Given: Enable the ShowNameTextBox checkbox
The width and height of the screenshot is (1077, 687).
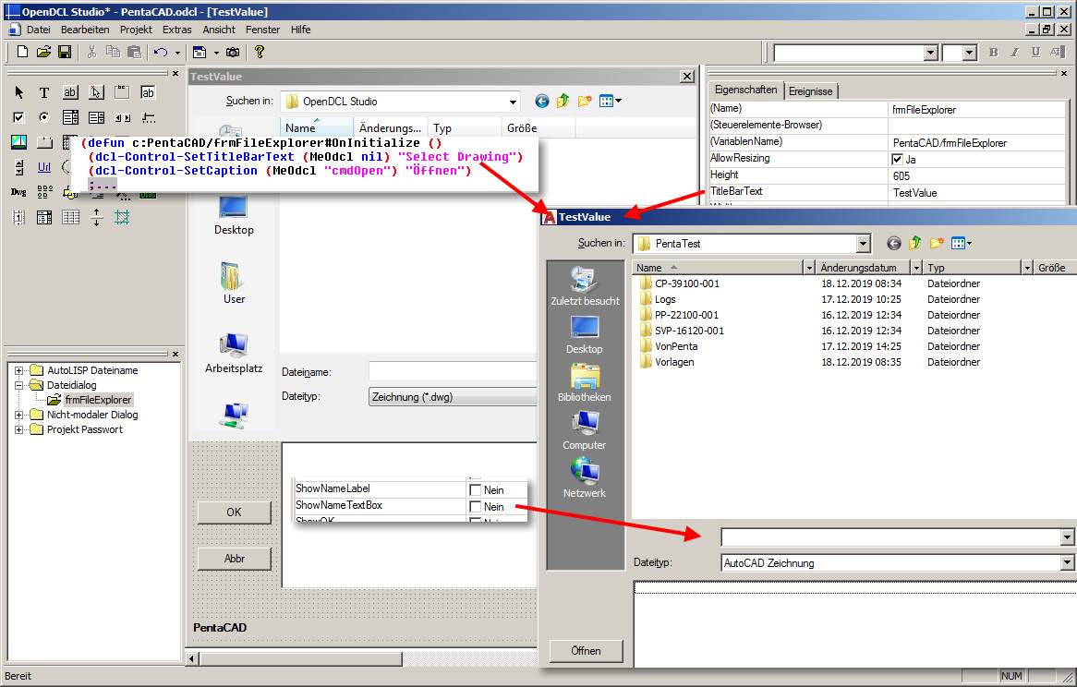Looking at the screenshot, I should [475, 507].
